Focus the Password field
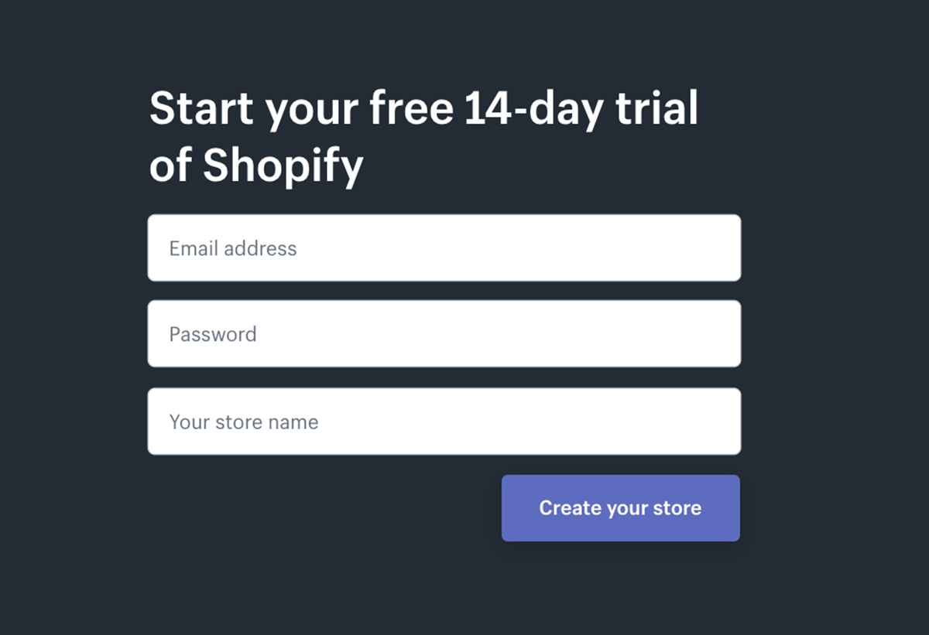 (444, 334)
